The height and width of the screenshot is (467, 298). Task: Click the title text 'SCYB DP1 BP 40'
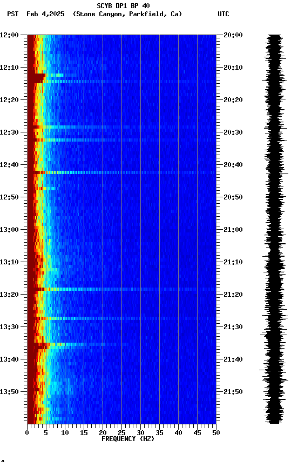click(123, 6)
